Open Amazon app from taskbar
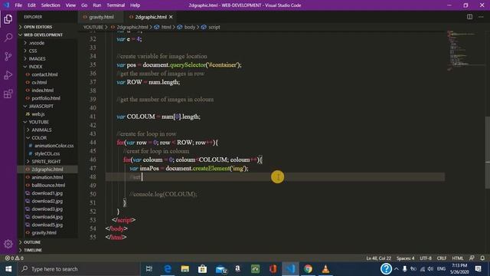Screen dimensions: 490x276 coord(238,269)
